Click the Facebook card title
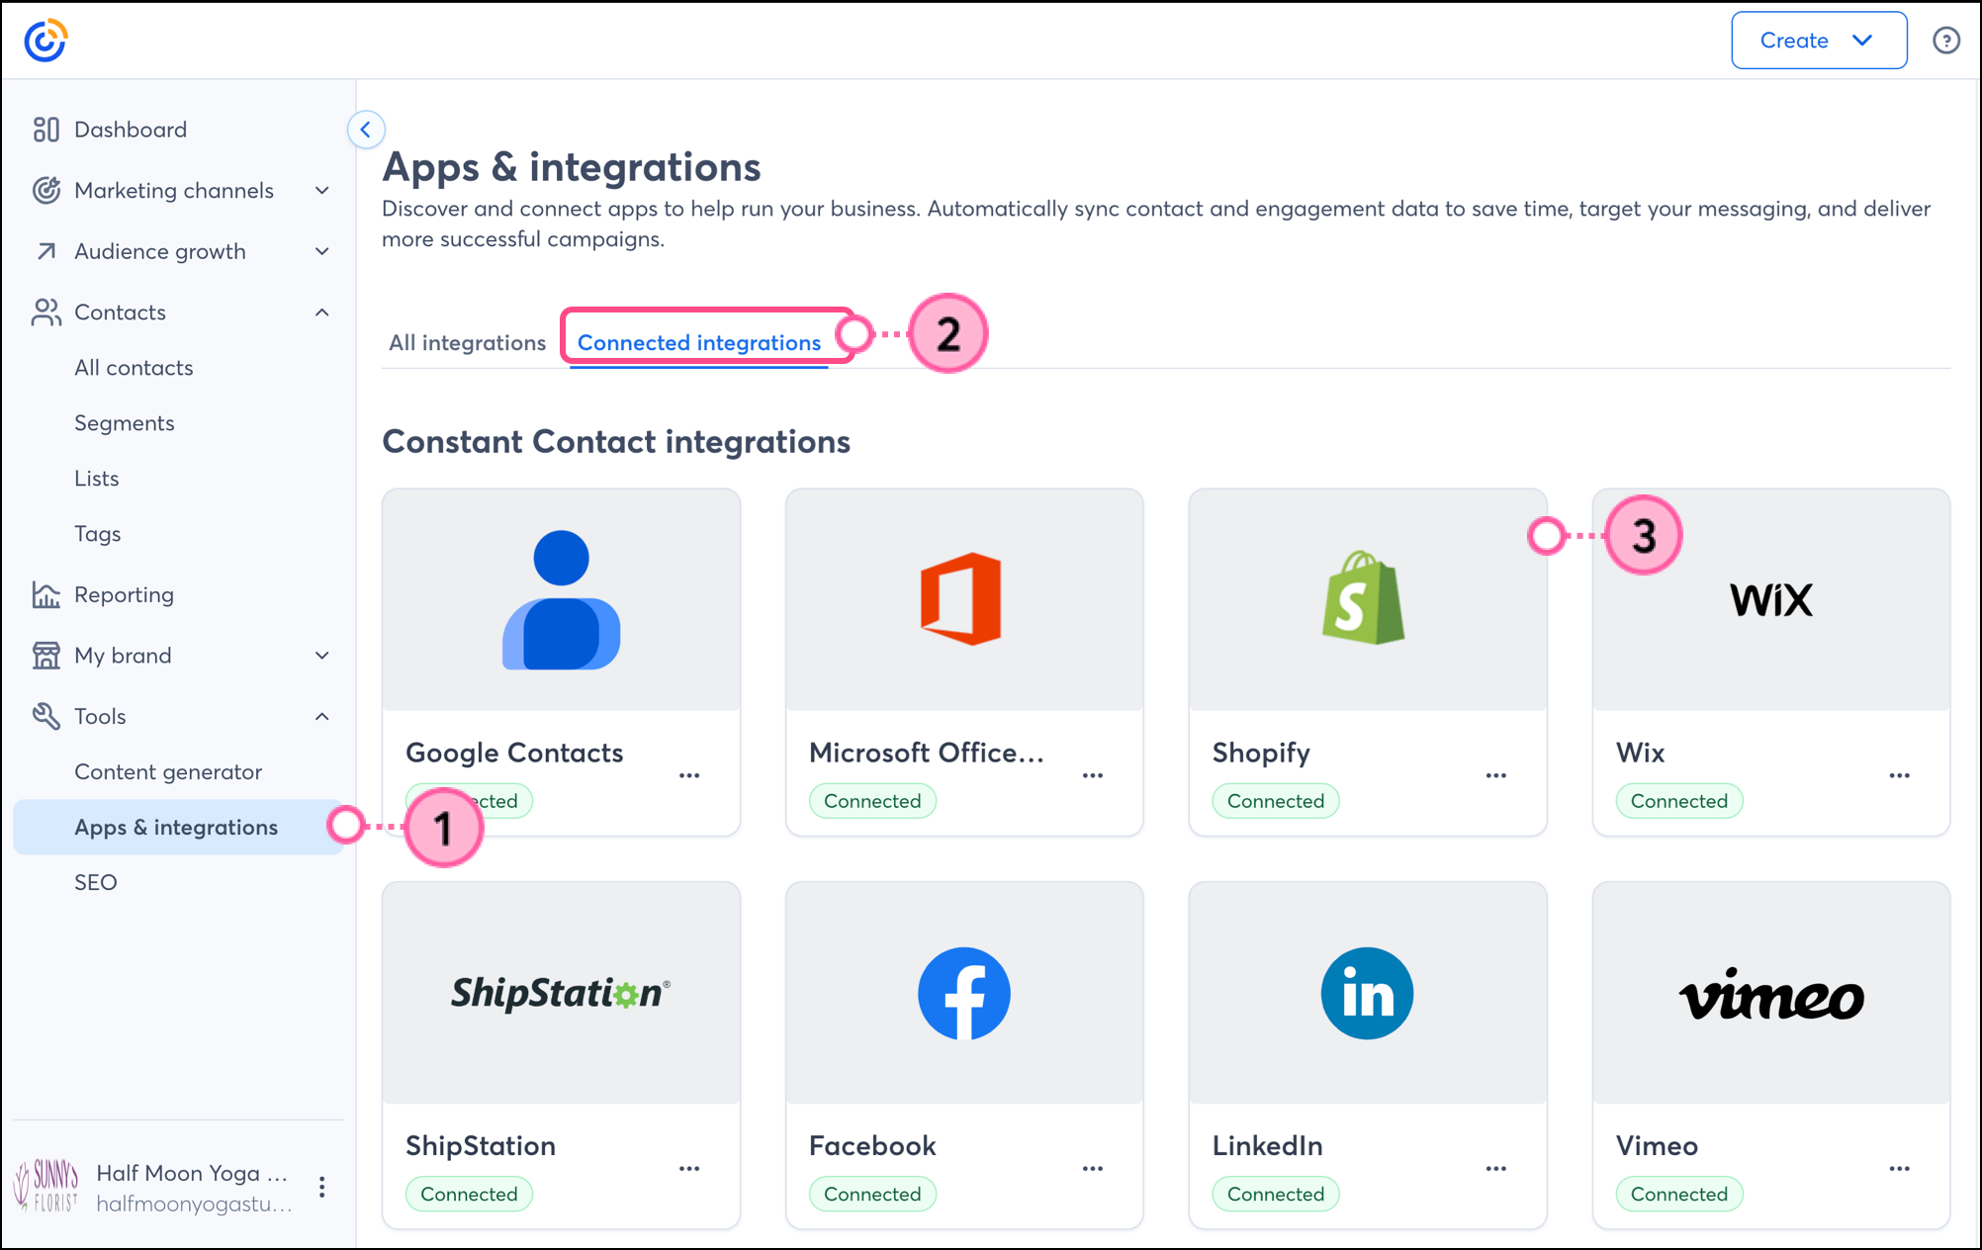1982x1250 pixels. coord(872,1145)
